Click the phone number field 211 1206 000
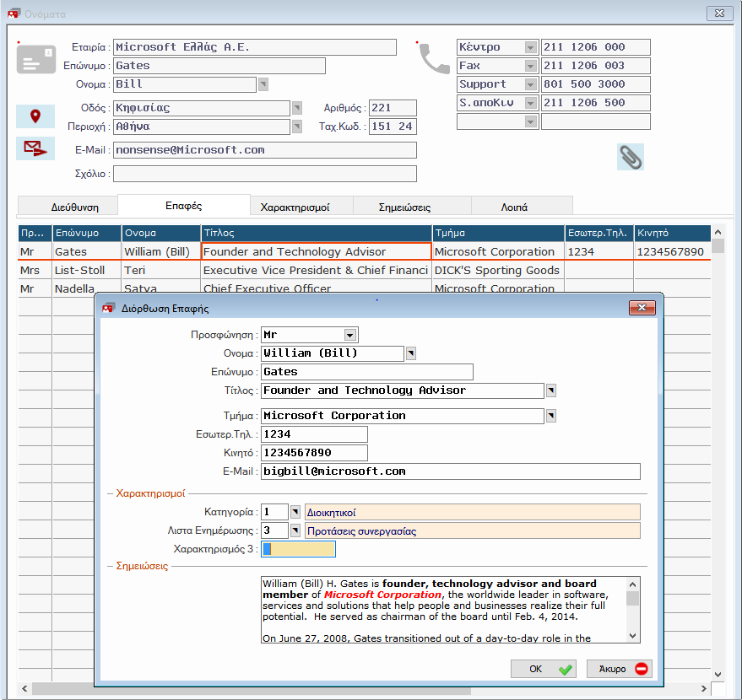The height and width of the screenshot is (700, 742). [x=595, y=47]
